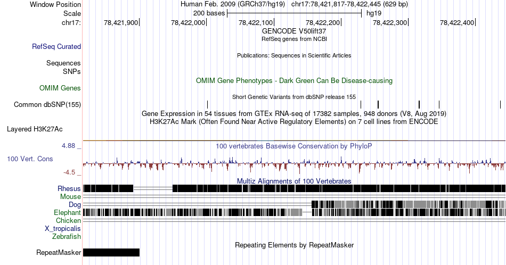Click the OMIM Genes track label
This screenshot has height=265, width=506.
(x=60, y=88)
